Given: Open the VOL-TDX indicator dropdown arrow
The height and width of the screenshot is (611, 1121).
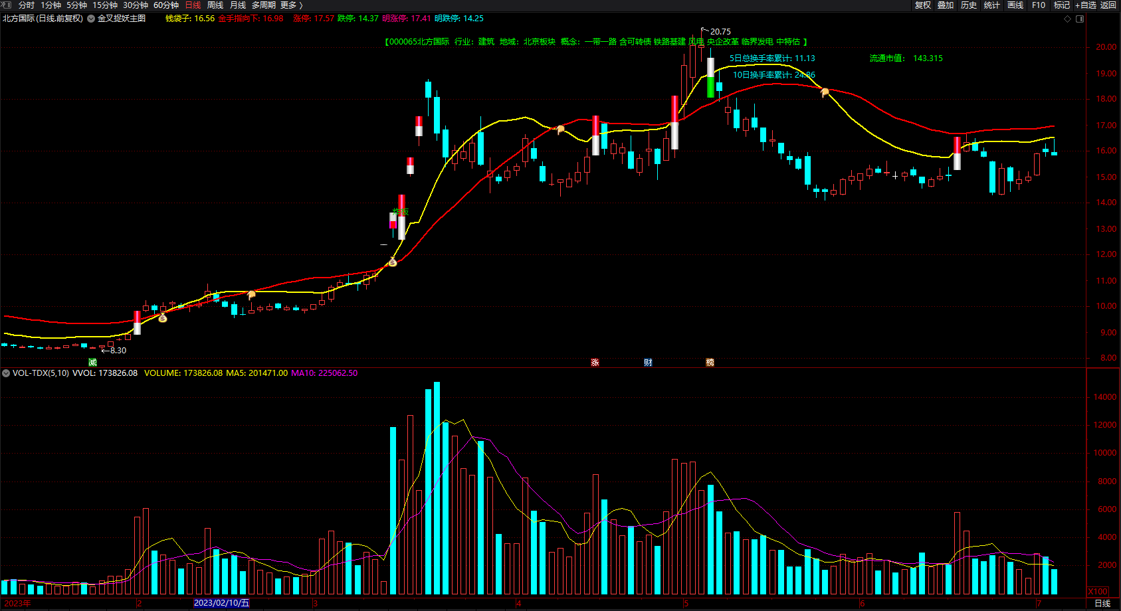Looking at the screenshot, I should tap(6, 373).
